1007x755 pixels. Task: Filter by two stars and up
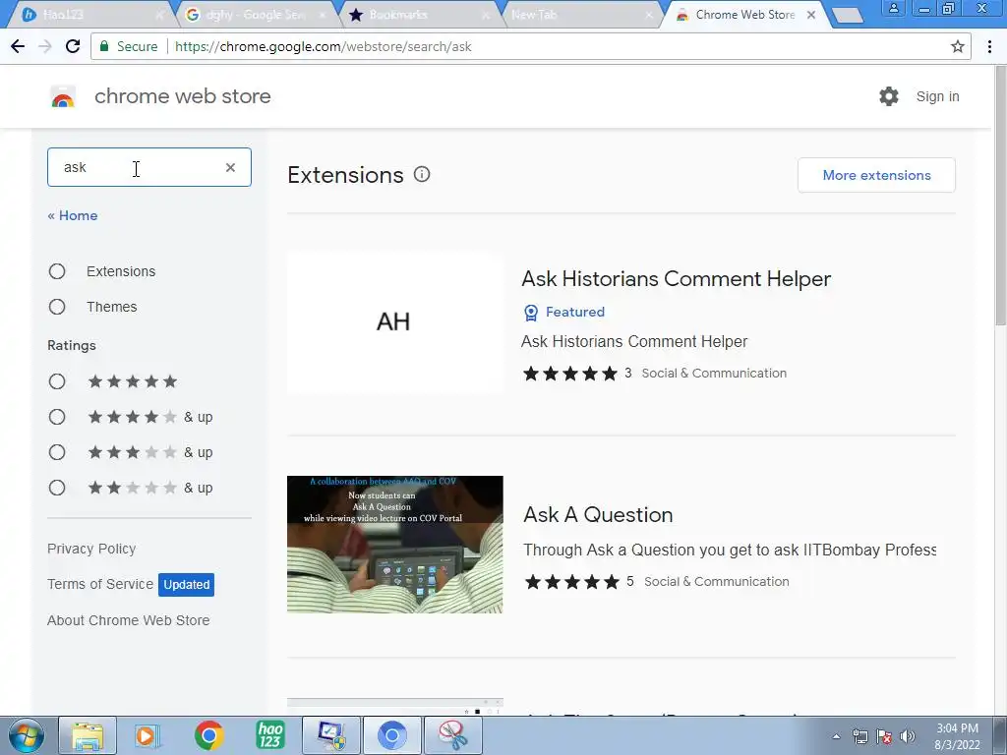(57, 488)
